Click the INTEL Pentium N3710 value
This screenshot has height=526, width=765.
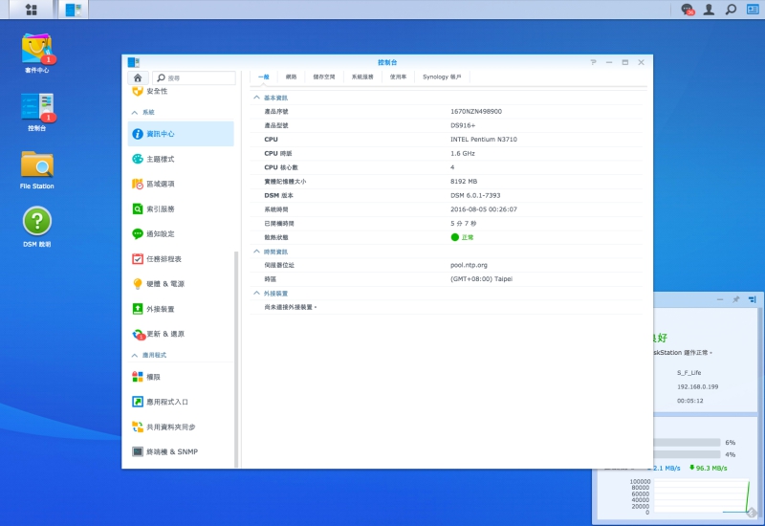tap(484, 139)
